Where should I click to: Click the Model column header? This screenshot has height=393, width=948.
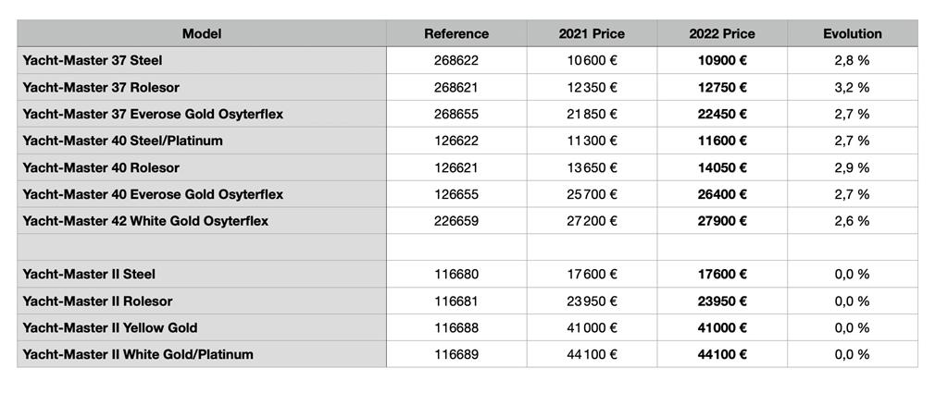pyautogui.click(x=202, y=33)
